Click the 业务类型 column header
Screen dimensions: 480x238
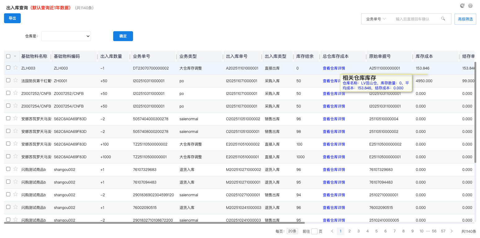pos(188,57)
